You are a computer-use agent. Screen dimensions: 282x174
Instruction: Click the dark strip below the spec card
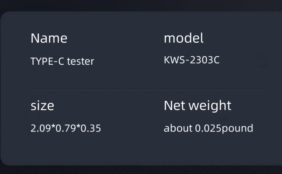[x=141, y=170]
